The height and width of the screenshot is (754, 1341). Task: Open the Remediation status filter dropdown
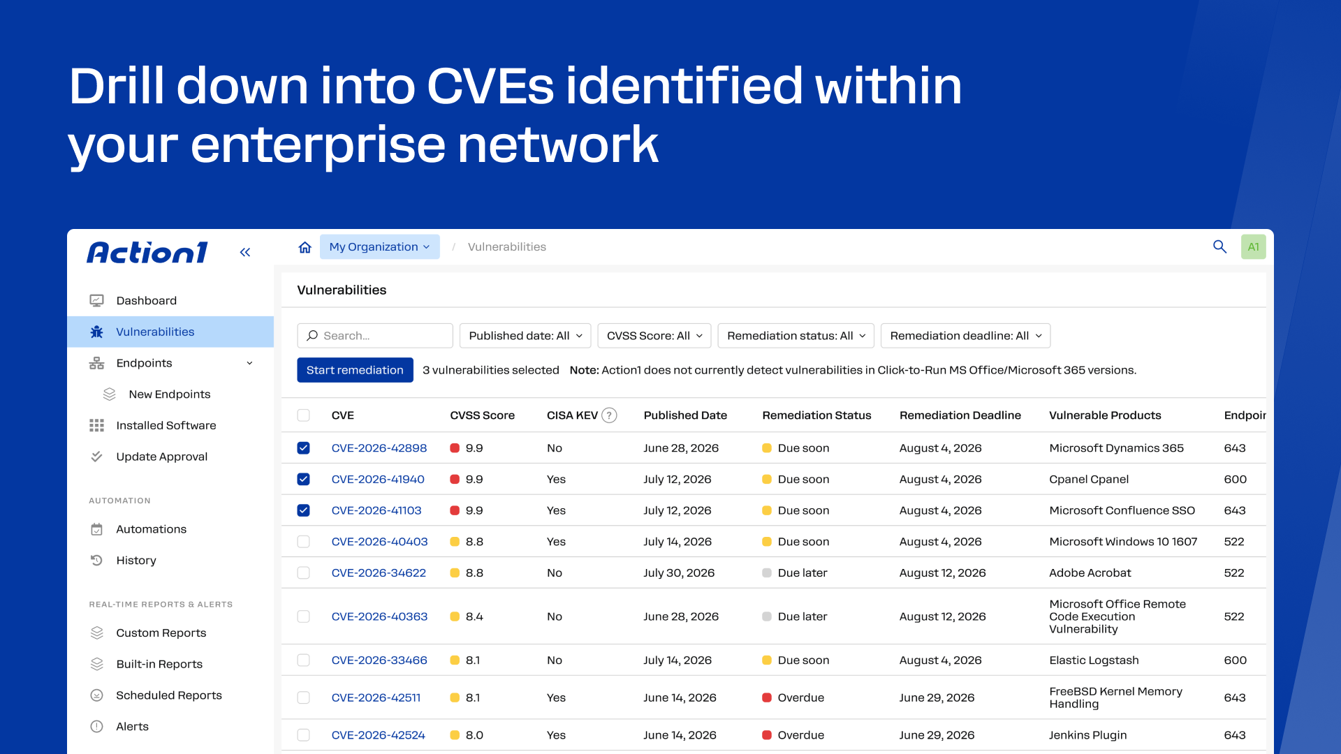[x=796, y=336]
